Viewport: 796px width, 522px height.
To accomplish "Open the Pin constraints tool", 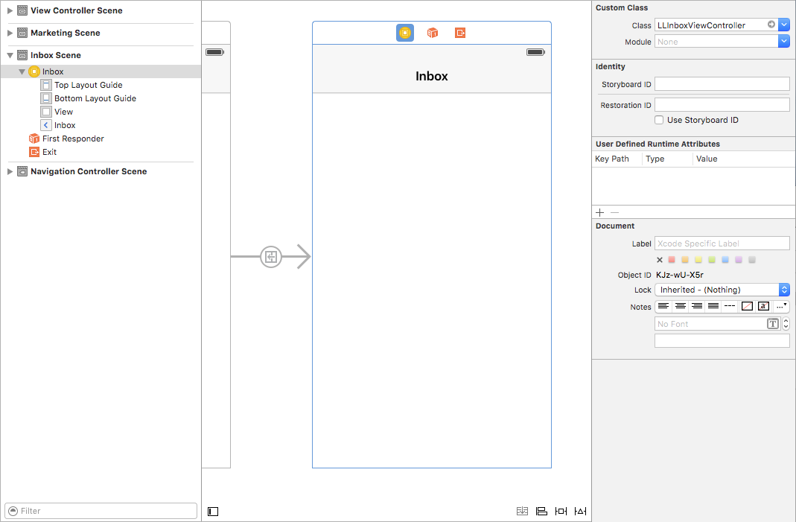I will tap(561, 512).
